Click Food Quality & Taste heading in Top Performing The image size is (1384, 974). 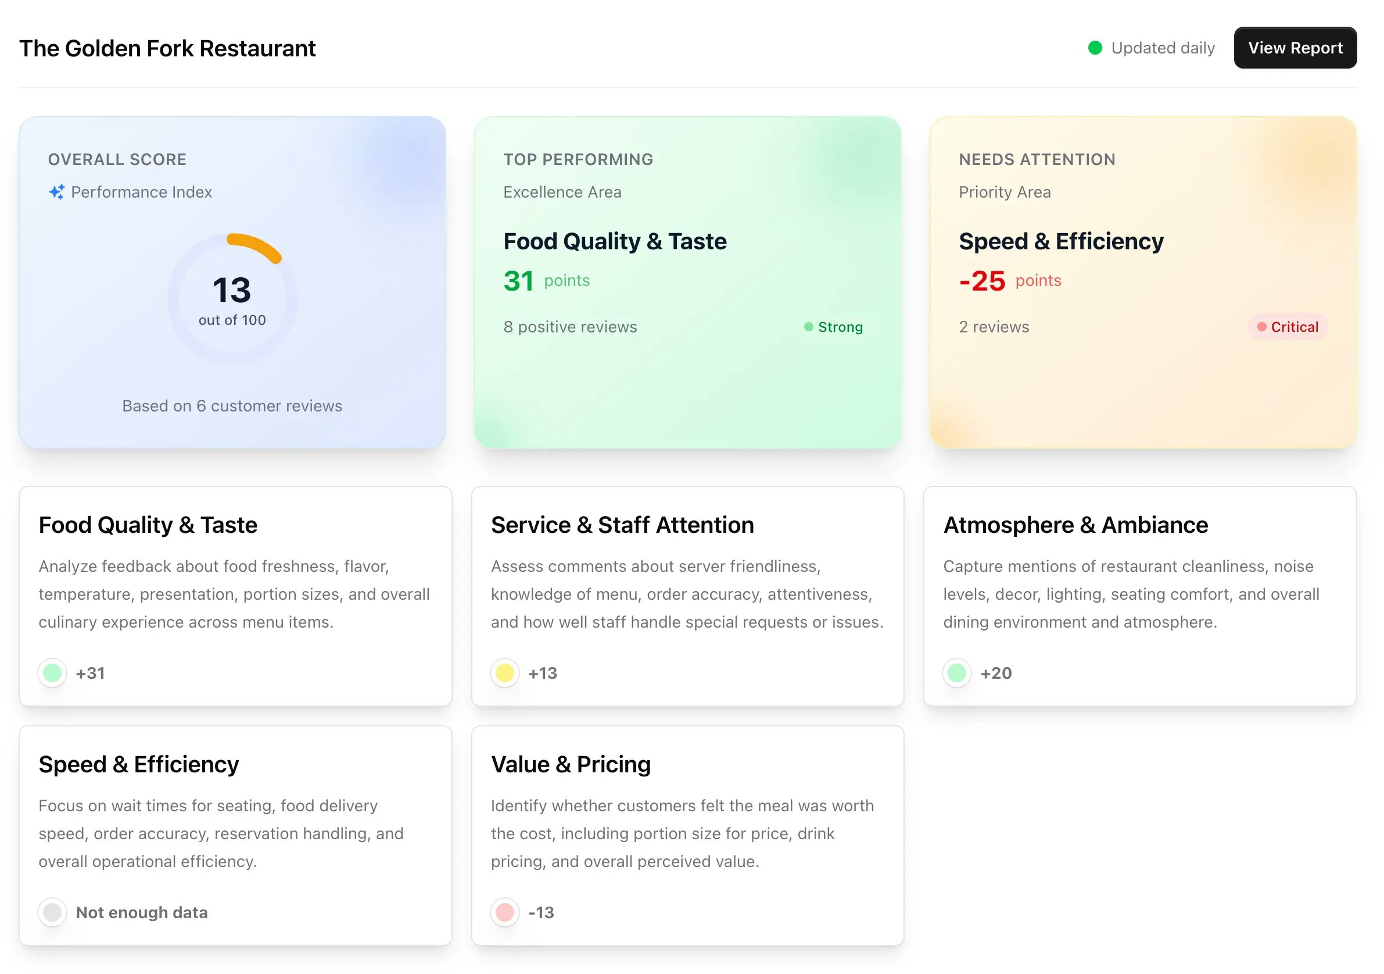[615, 241]
